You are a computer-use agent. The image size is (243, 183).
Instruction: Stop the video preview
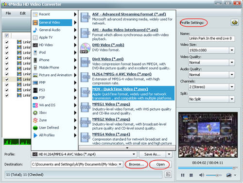pyautogui.click(x=191, y=175)
